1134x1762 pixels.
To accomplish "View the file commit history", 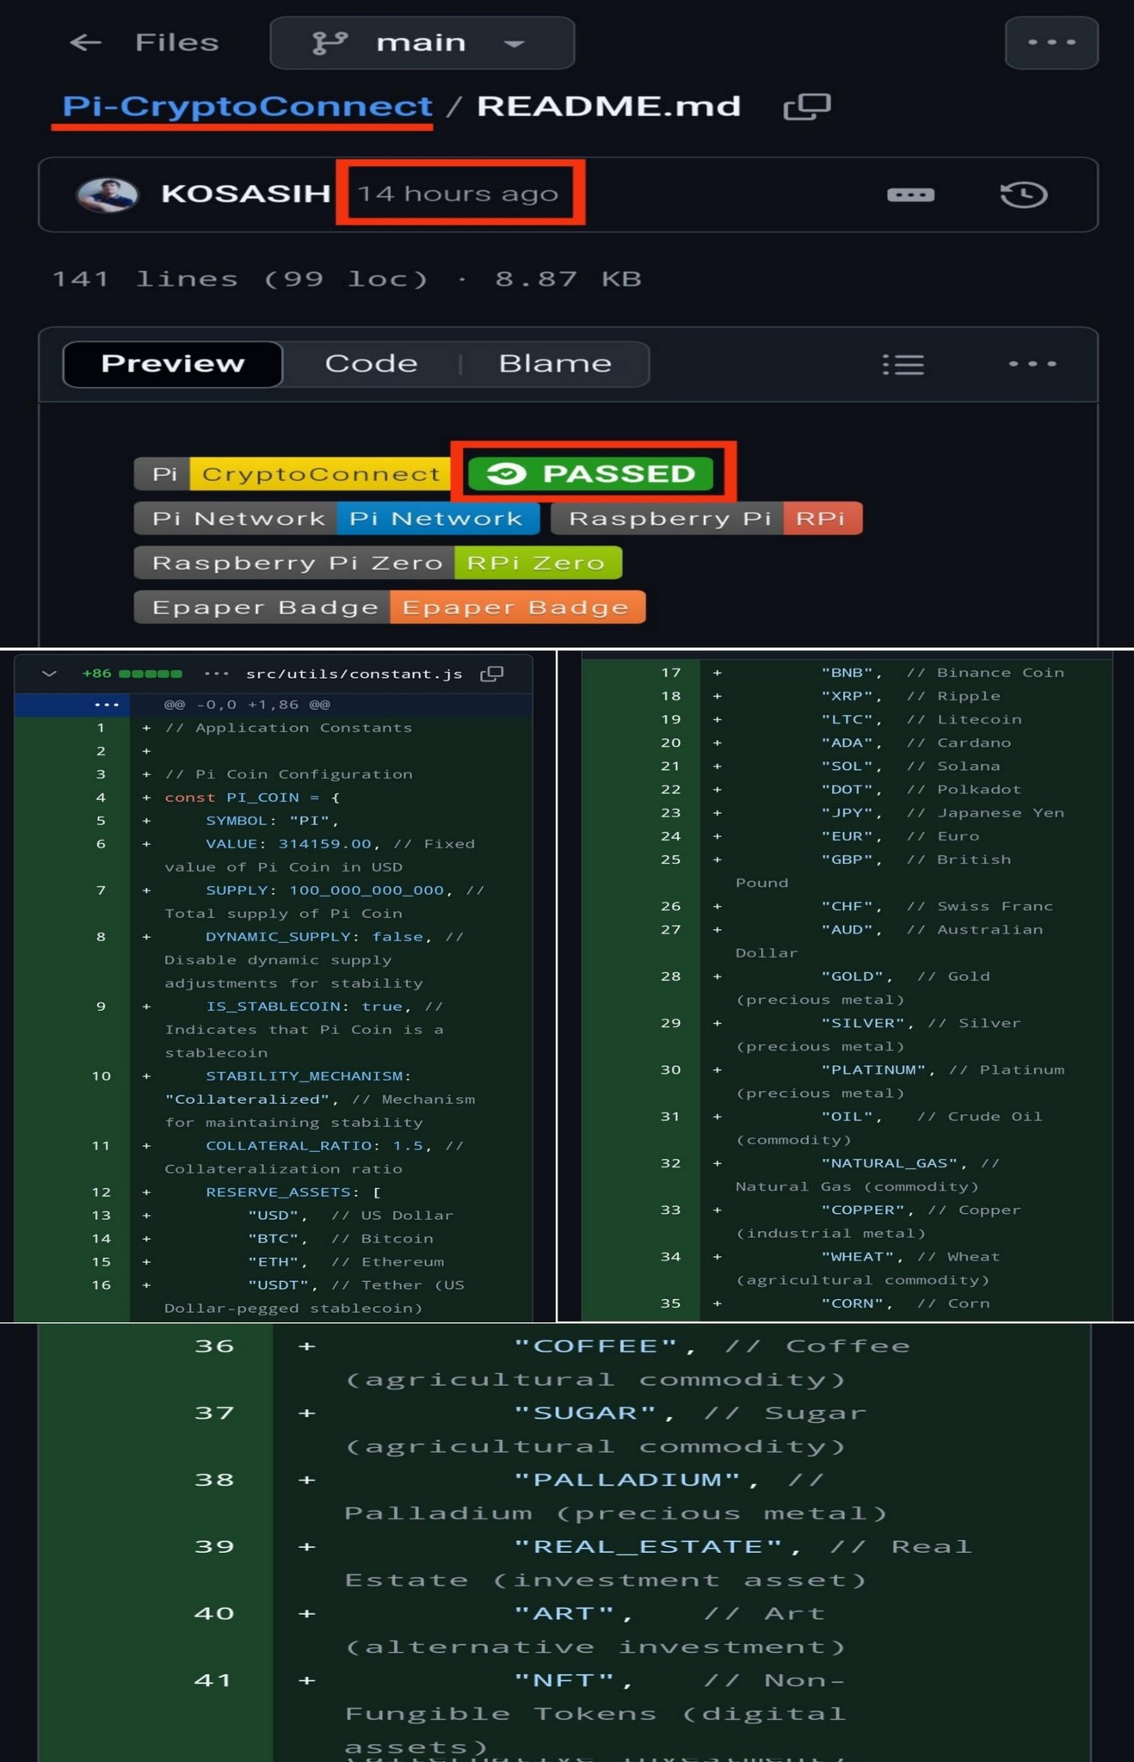I will point(1024,194).
